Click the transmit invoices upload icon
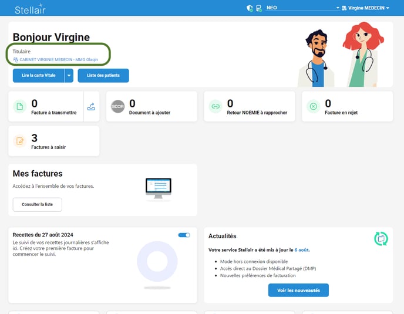The image size is (404, 314). [x=91, y=107]
